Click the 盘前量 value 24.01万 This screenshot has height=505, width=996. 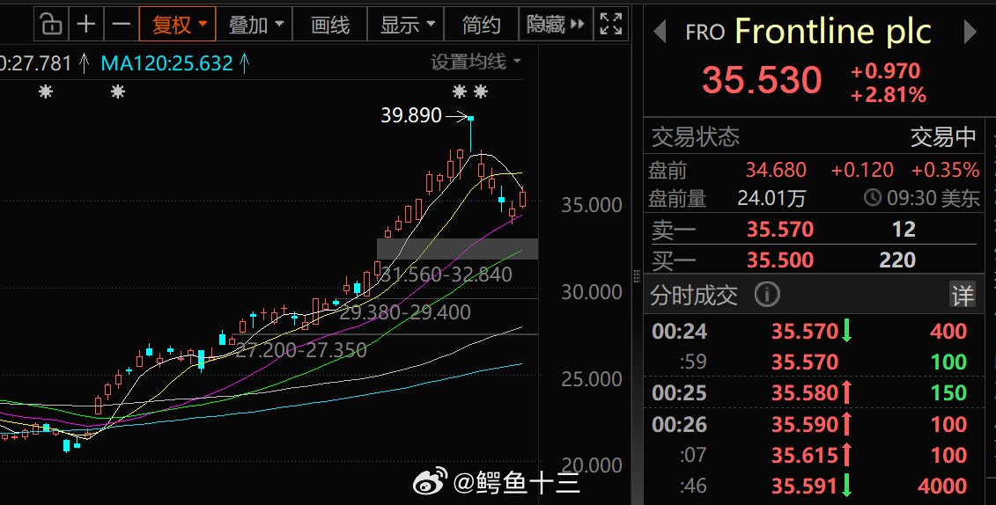[x=771, y=199]
